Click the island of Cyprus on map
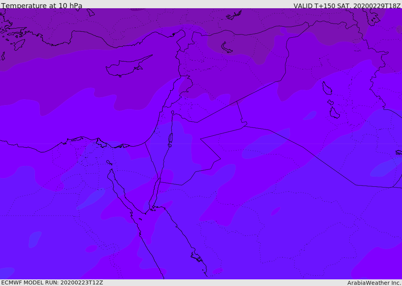The height and width of the screenshot is (286, 402). tap(128, 67)
